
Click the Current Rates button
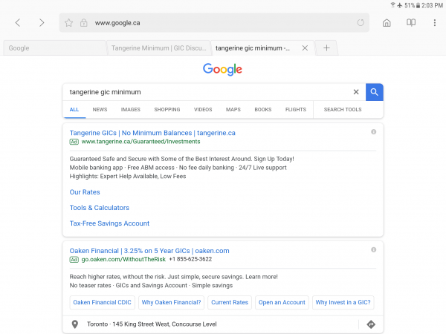coord(230,302)
